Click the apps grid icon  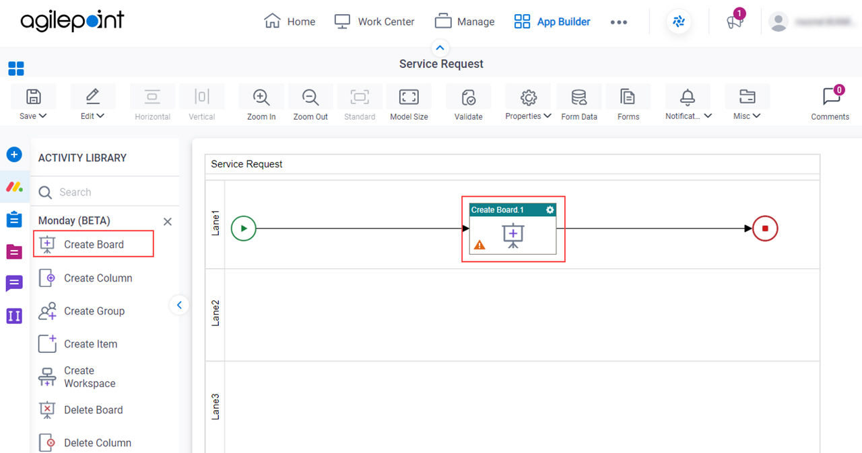click(x=16, y=69)
